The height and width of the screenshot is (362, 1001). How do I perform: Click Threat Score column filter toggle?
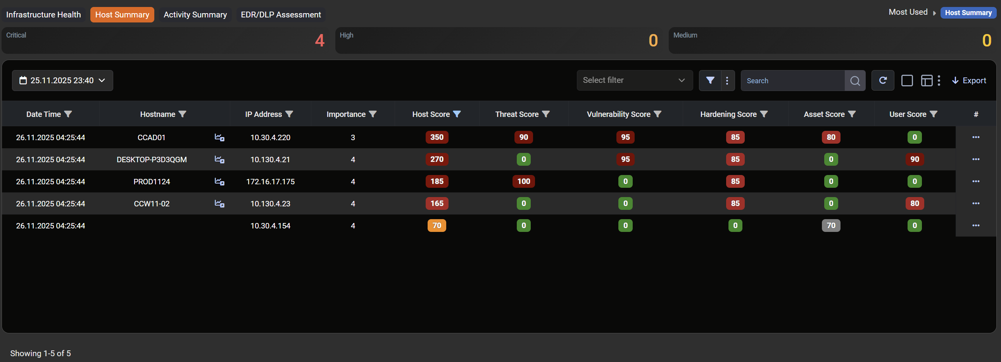click(545, 114)
